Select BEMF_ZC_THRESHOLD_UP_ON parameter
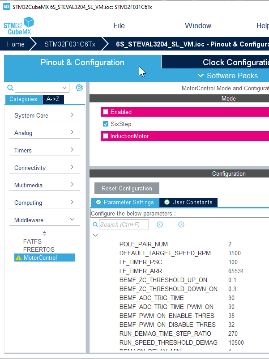 [163, 280]
